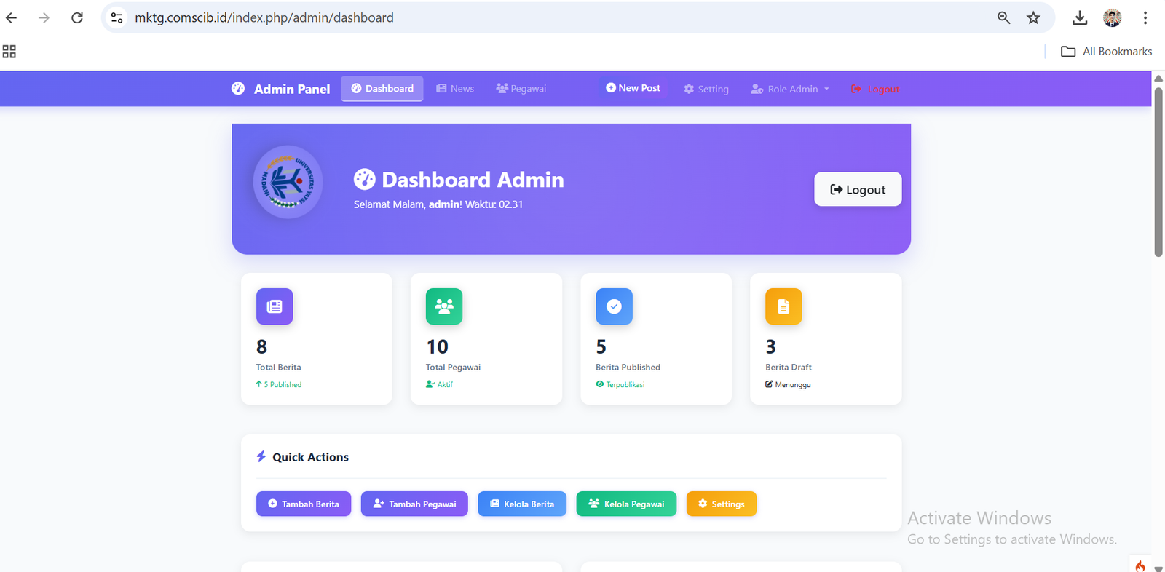The width and height of the screenshot is (1165, 572).
Task: Click the blue Berita Published check icon
Action: [614, 306]
